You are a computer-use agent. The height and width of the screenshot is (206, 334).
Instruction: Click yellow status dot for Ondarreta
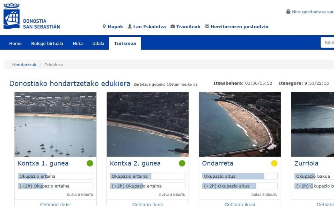274,163
